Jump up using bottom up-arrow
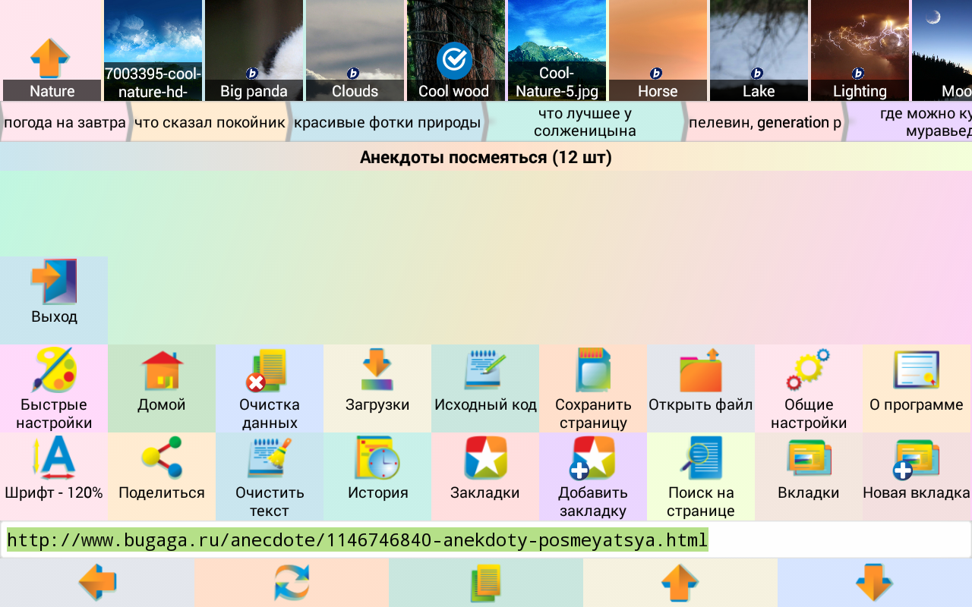The image size is (972, 607). click(680, 583)
